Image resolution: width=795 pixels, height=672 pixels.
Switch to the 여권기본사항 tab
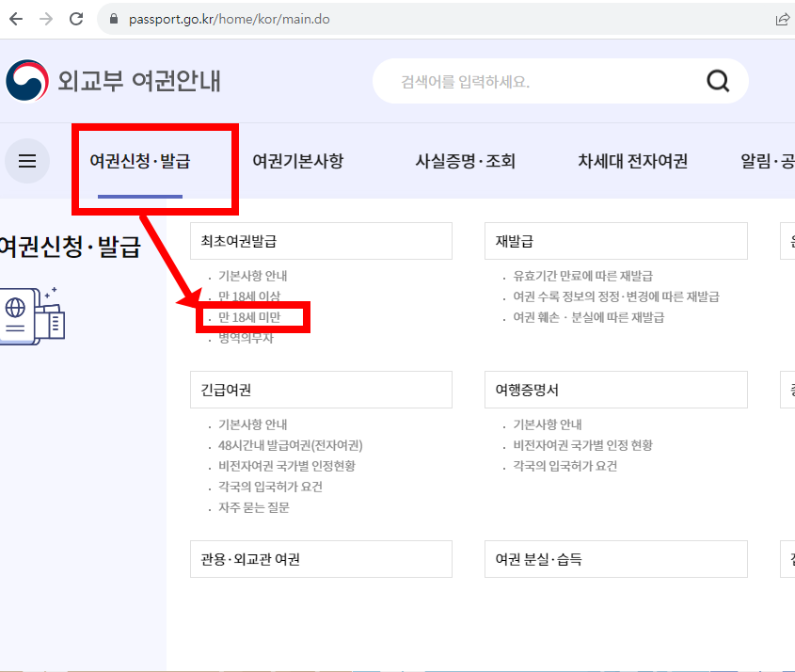coord(296,160)
